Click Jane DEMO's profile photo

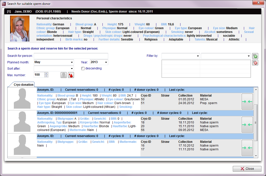click(20, 28)
